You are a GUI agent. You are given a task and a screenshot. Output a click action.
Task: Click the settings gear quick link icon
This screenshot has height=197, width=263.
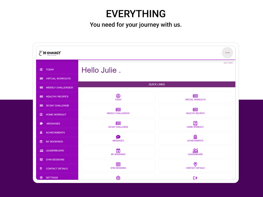(118, 178)
